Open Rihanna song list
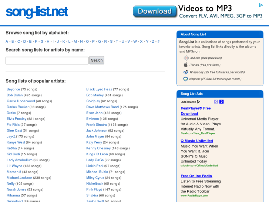Image resolution: width=269 pixels, height=202 pixels. (13, 195)
